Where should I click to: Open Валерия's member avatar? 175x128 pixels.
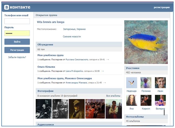point(160,100)
